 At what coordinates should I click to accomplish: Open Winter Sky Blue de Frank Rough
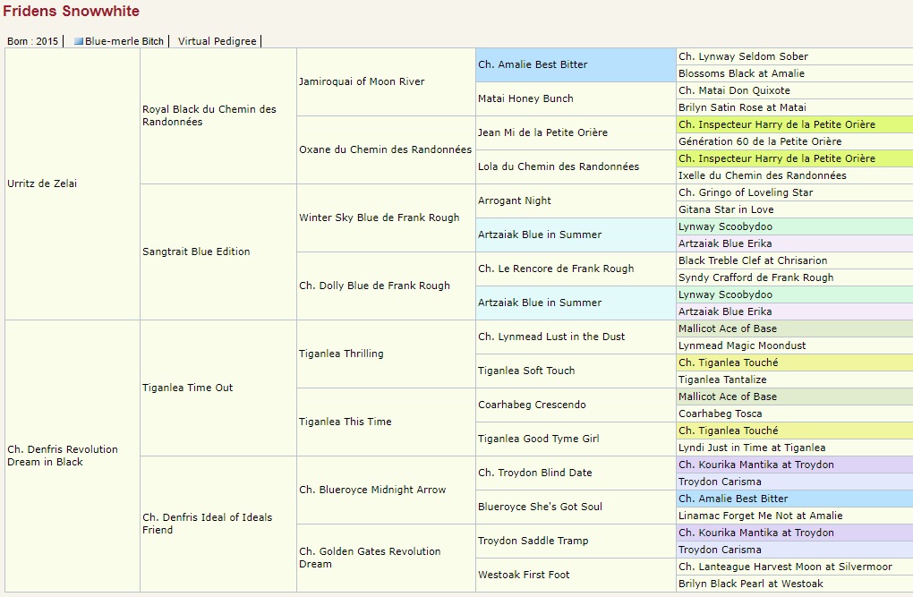click(x=379, y=217)
